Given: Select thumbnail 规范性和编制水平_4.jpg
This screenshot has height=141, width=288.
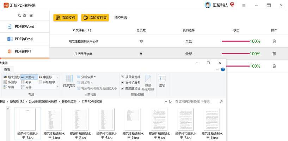Looking at the screenshot, I should tap(107, 124).
